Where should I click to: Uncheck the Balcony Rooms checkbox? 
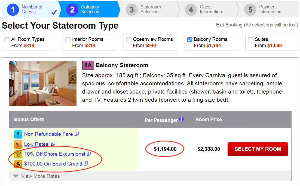pos(190,40)
